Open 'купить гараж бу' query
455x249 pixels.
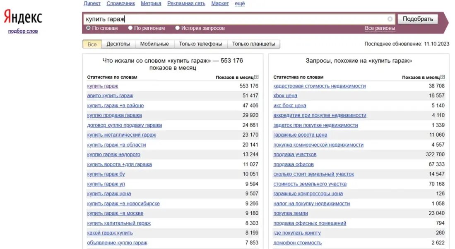(106, 174)
